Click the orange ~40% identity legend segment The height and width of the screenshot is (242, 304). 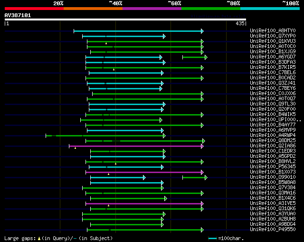(x=93, y=9)
